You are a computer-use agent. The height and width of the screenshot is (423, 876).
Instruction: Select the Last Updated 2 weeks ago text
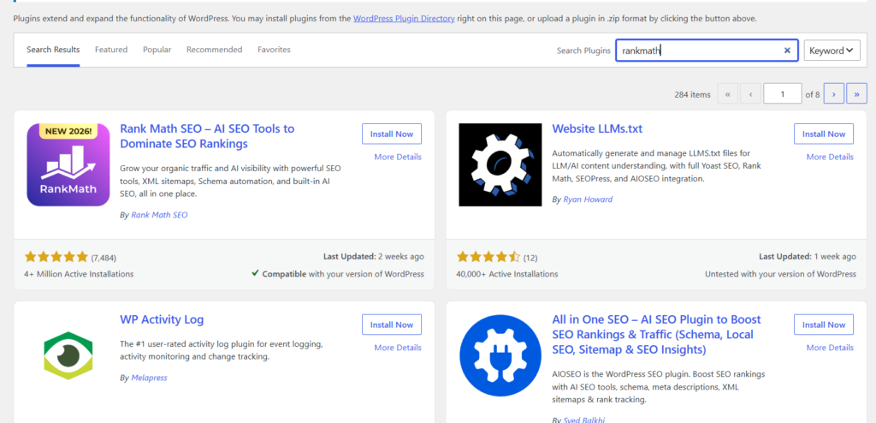click(374, 256)
